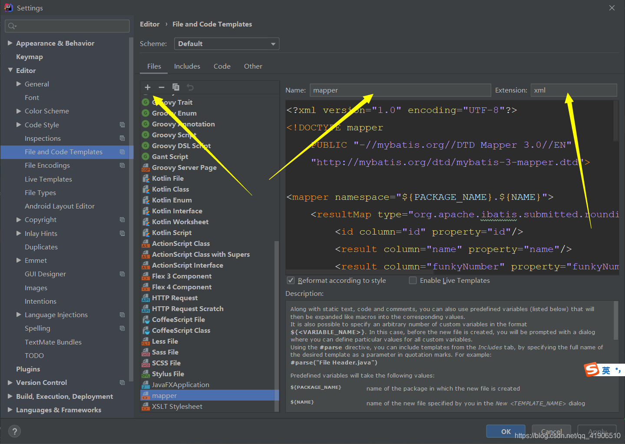Click the Extension field
625x444 pixels.
(x=573, y=90)
